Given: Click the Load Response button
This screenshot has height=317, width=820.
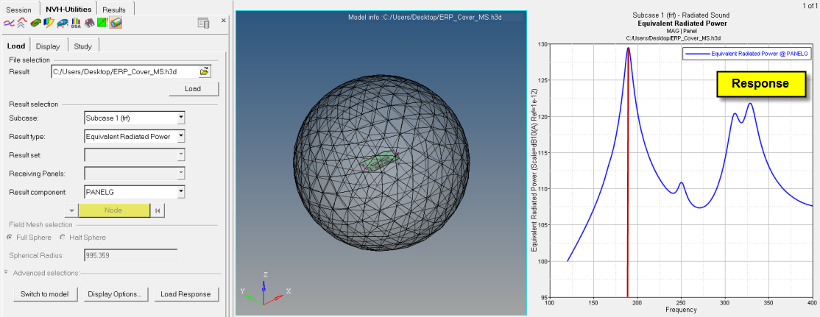Looking at the screenshot, I should [x=185, y=294].
